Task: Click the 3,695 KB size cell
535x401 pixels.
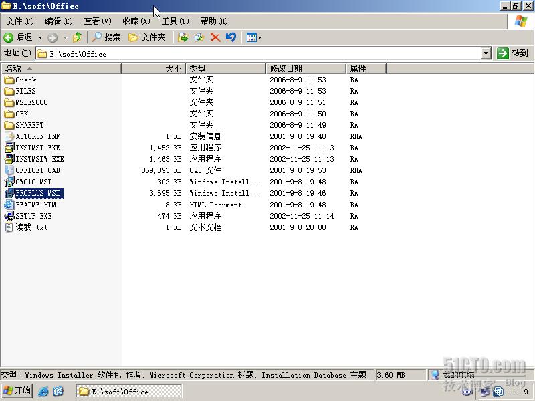Action: coord(165,193)
